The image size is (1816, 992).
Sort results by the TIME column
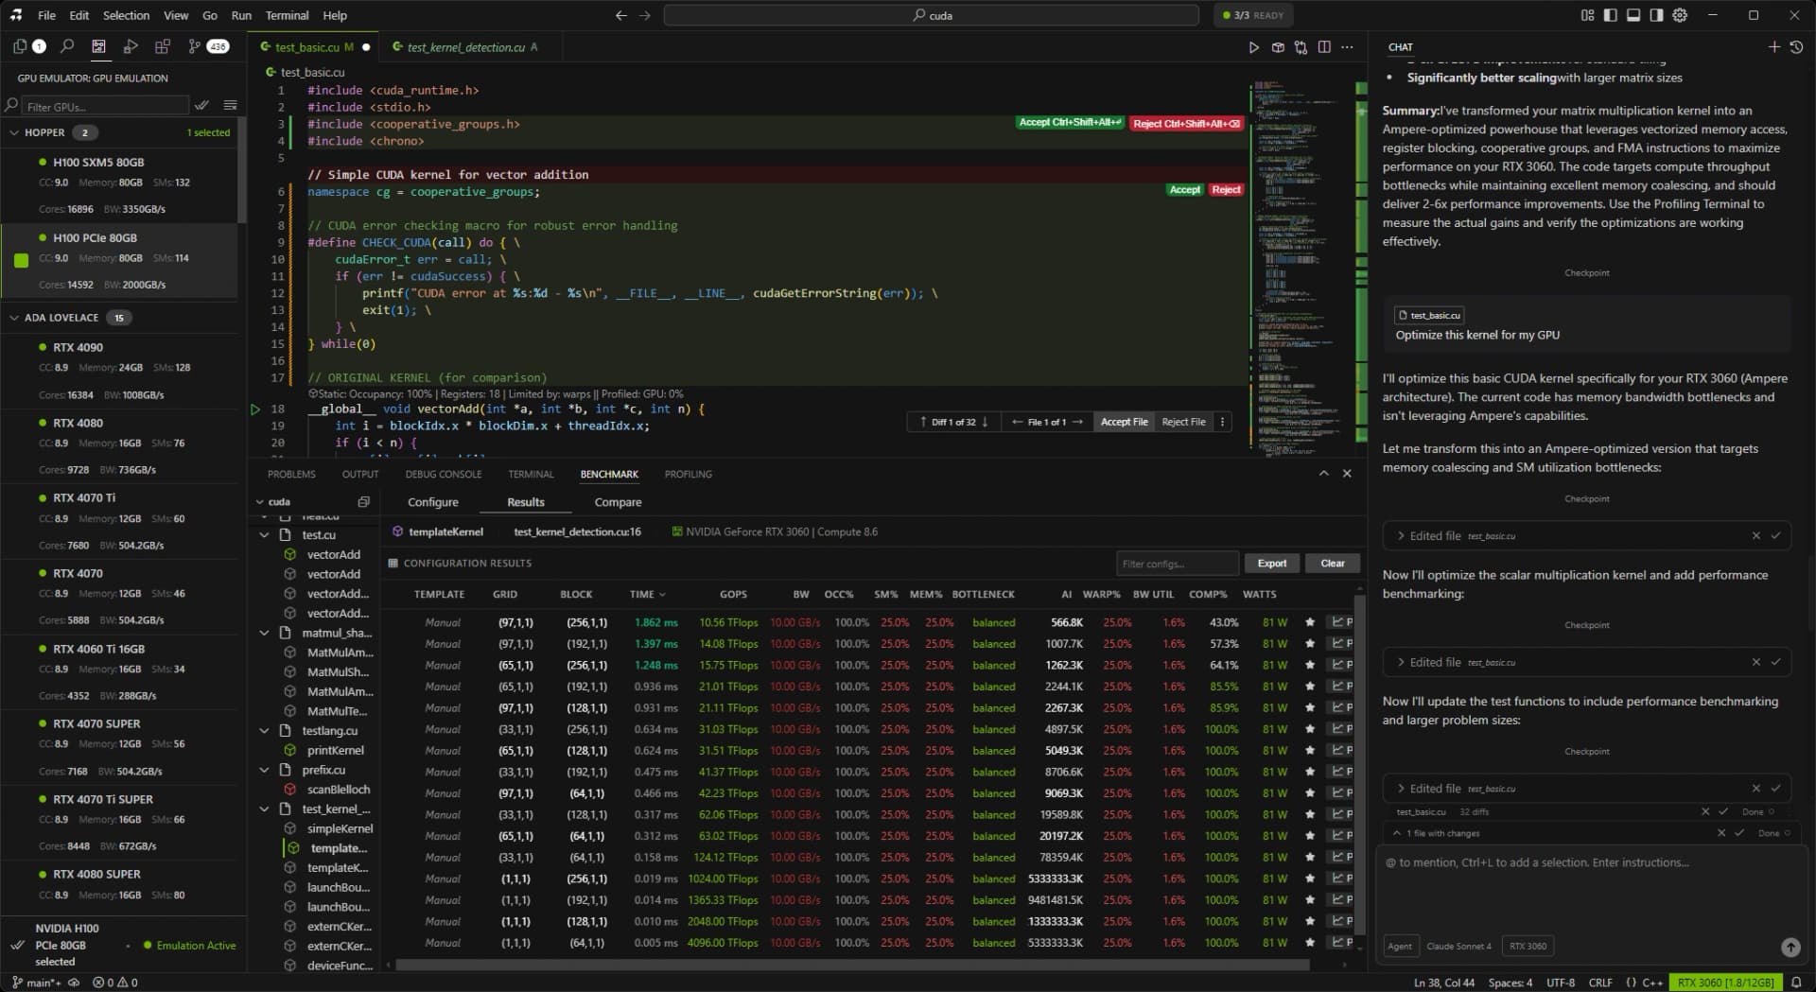pyautogui.click(x=641, y=594)
